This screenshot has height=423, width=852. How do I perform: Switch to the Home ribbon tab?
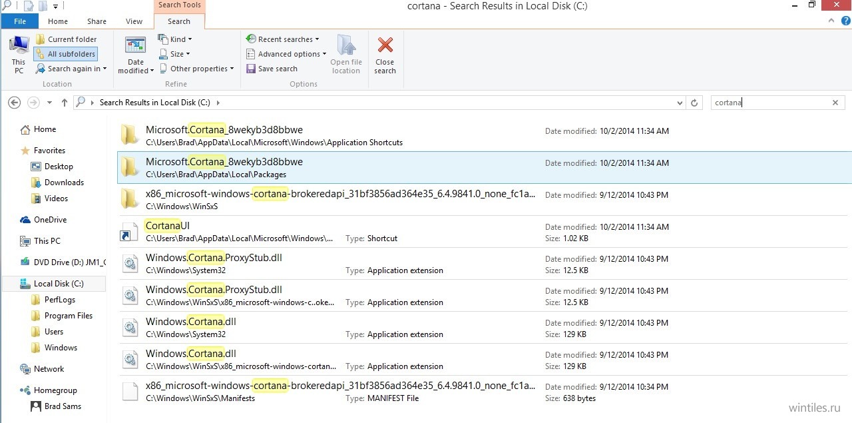tap(58, 21)
